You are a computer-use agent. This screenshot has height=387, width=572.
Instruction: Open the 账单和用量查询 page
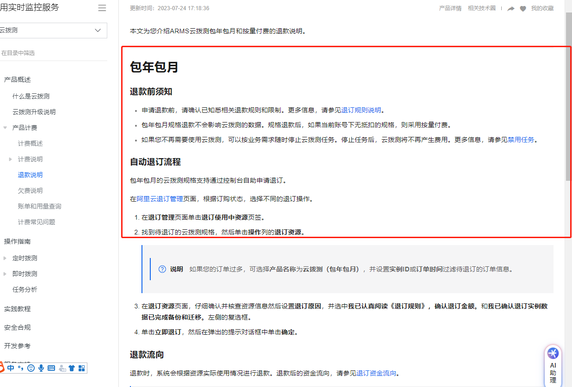[x=40, y=206]
